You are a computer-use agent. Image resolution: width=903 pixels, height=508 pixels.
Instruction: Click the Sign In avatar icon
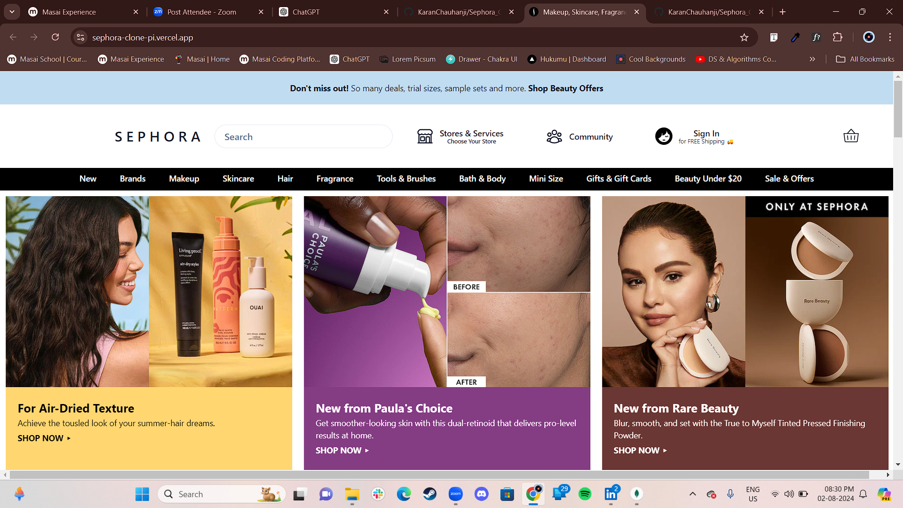663,136
